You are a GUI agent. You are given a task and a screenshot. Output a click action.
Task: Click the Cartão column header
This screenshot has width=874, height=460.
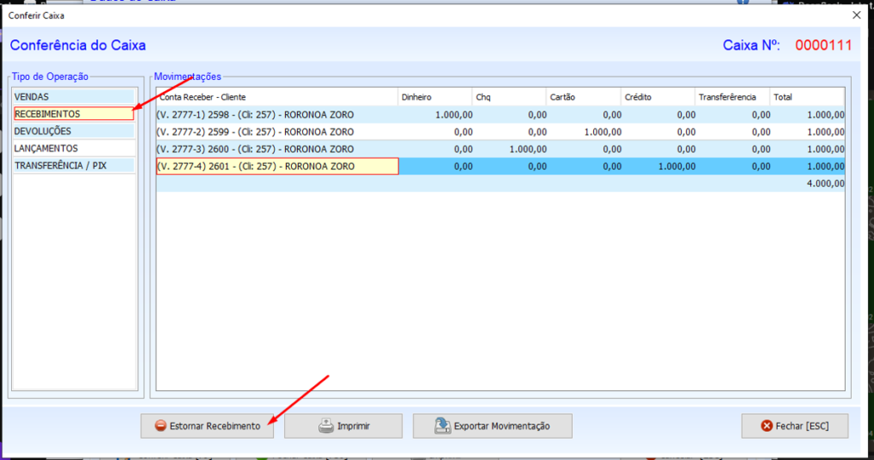(582, 97)
